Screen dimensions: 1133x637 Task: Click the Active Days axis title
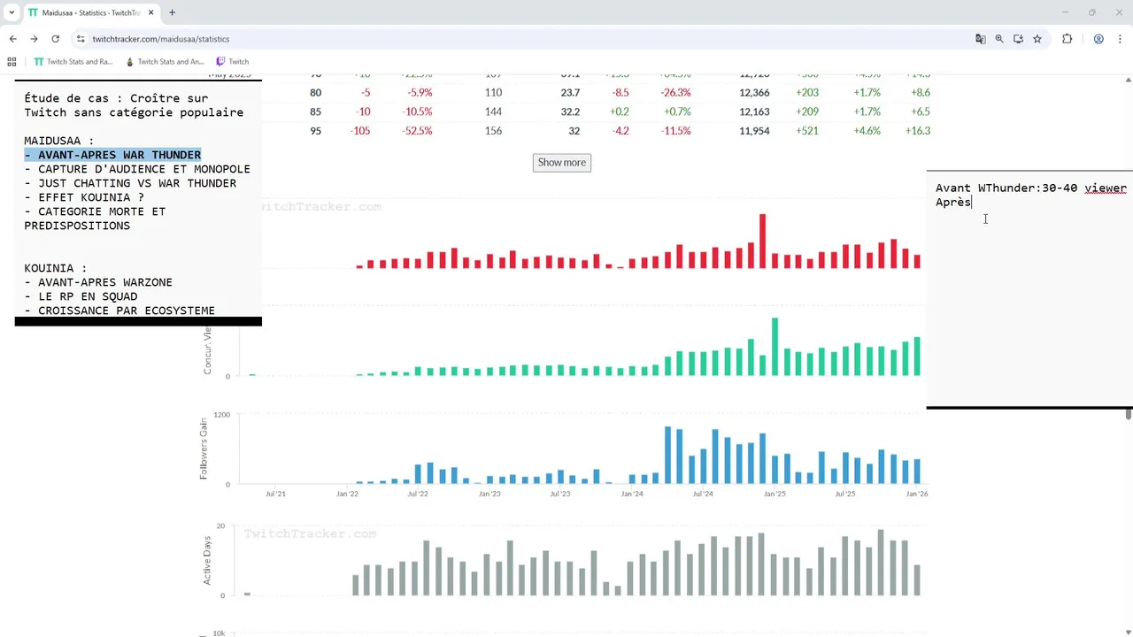[207, 560]
